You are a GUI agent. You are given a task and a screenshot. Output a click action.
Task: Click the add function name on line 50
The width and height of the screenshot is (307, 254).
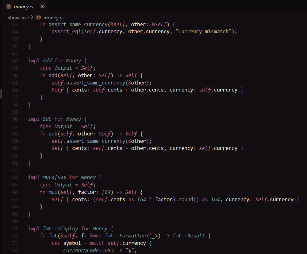click(x=53, y=76)
